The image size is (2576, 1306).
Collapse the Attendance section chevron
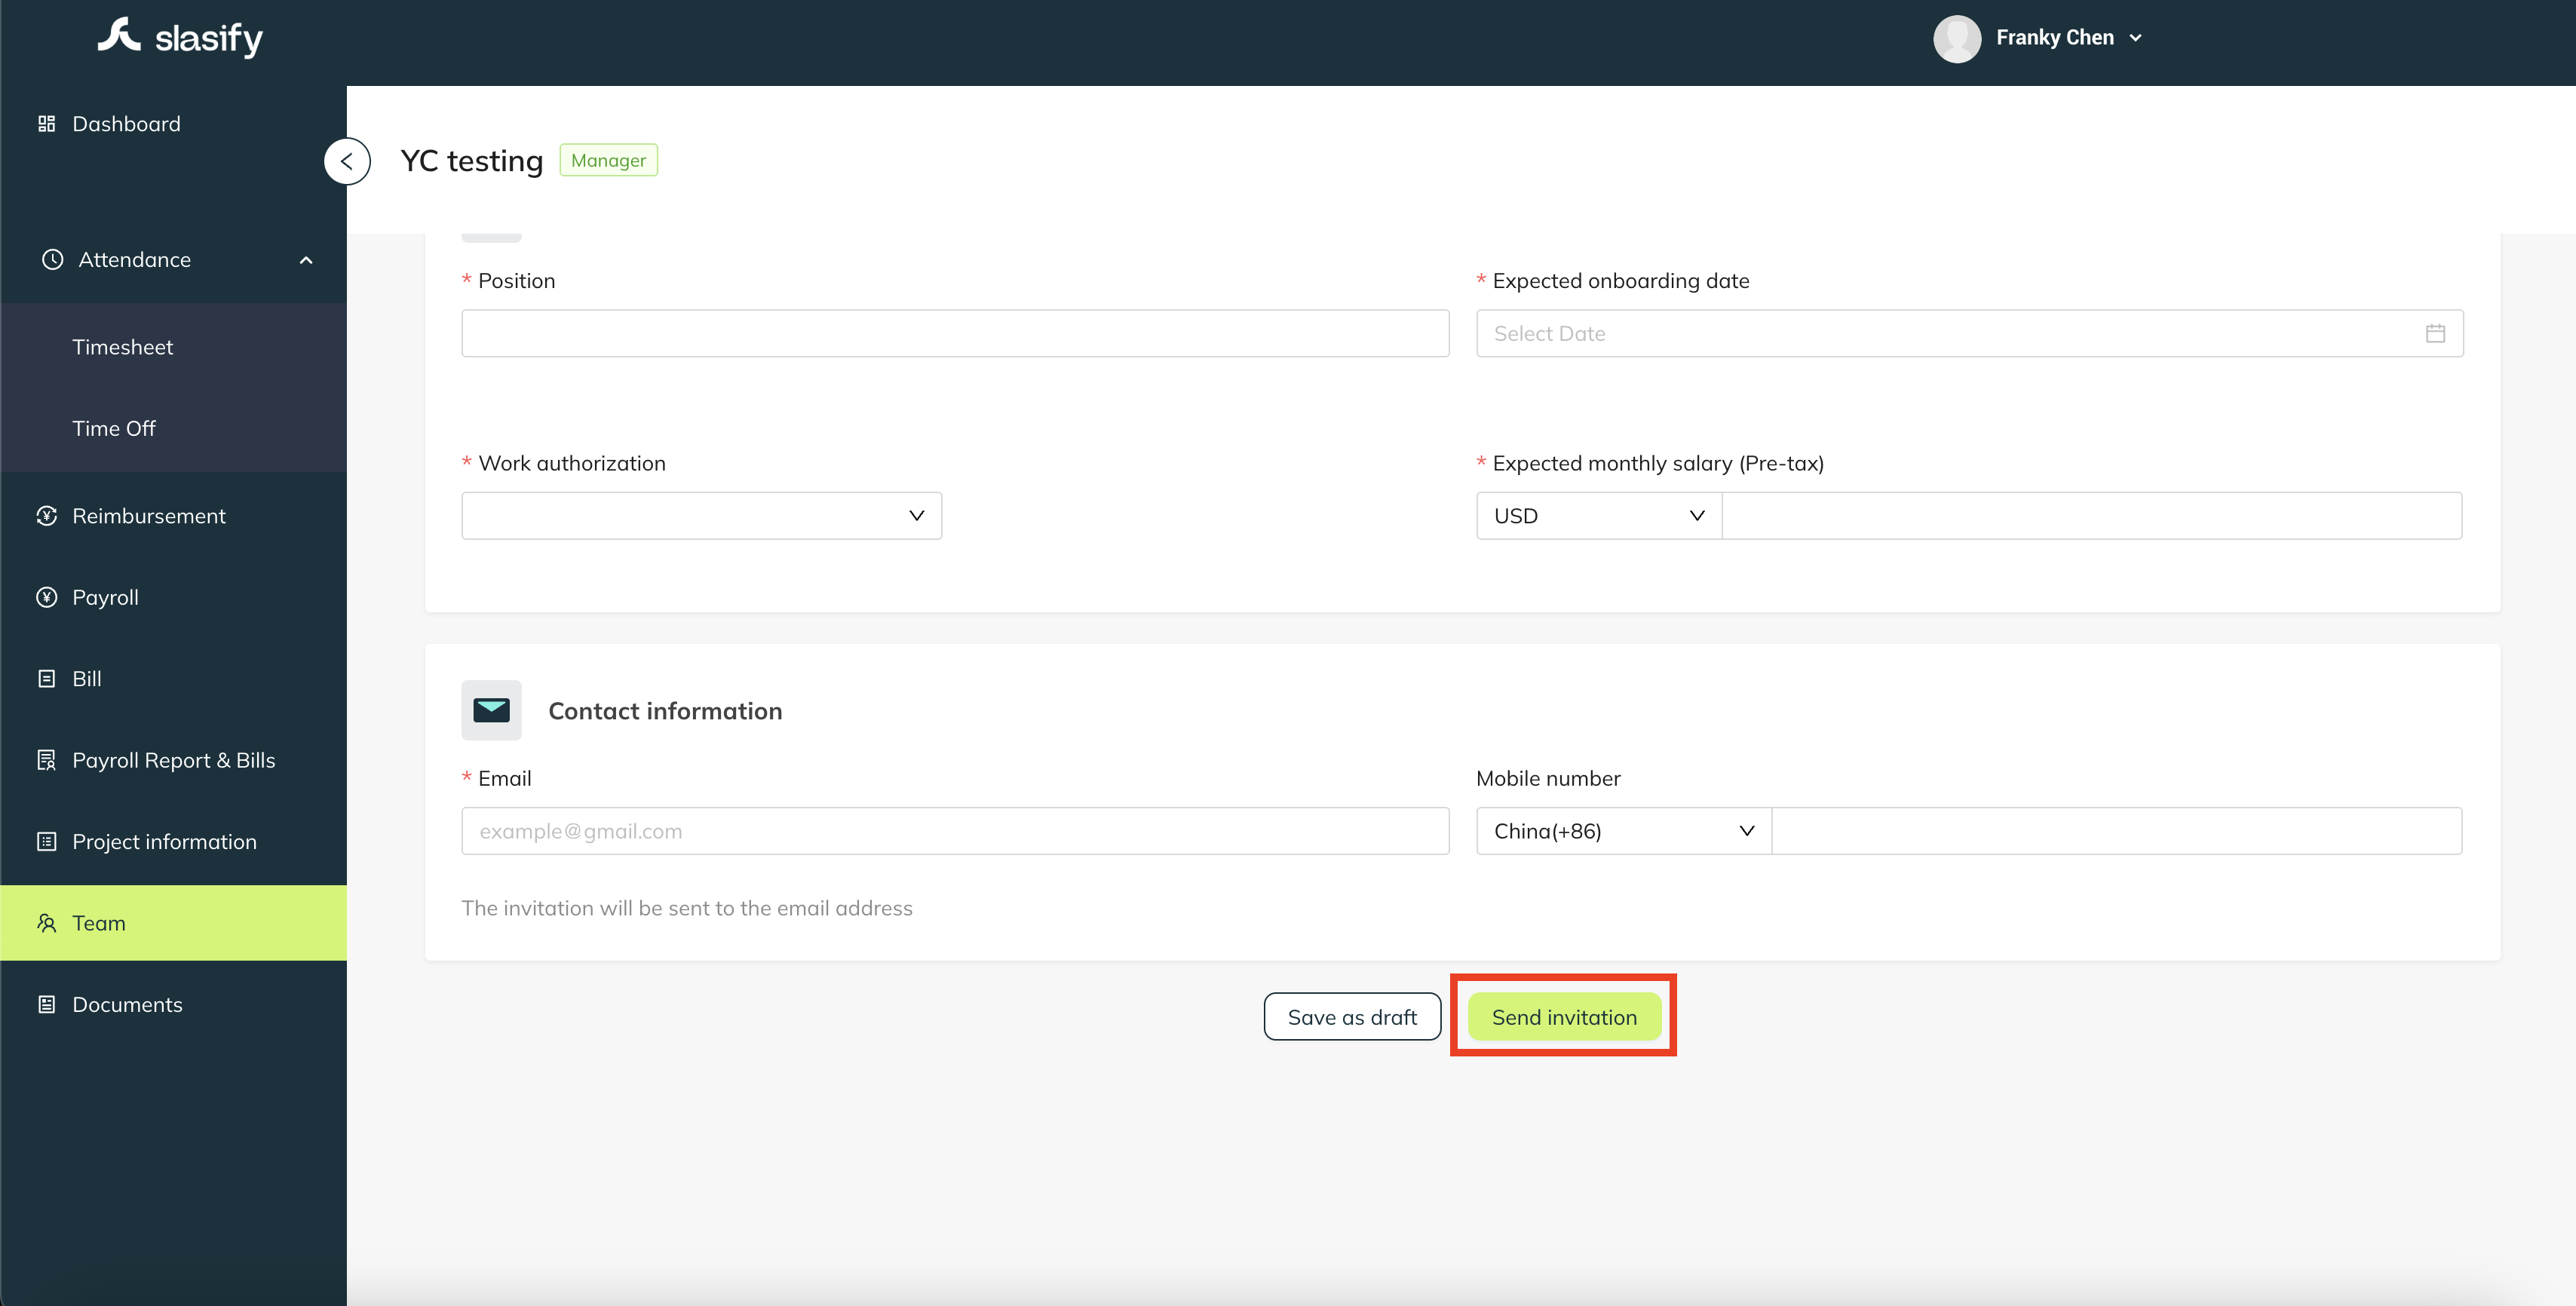tap(306, 261)
